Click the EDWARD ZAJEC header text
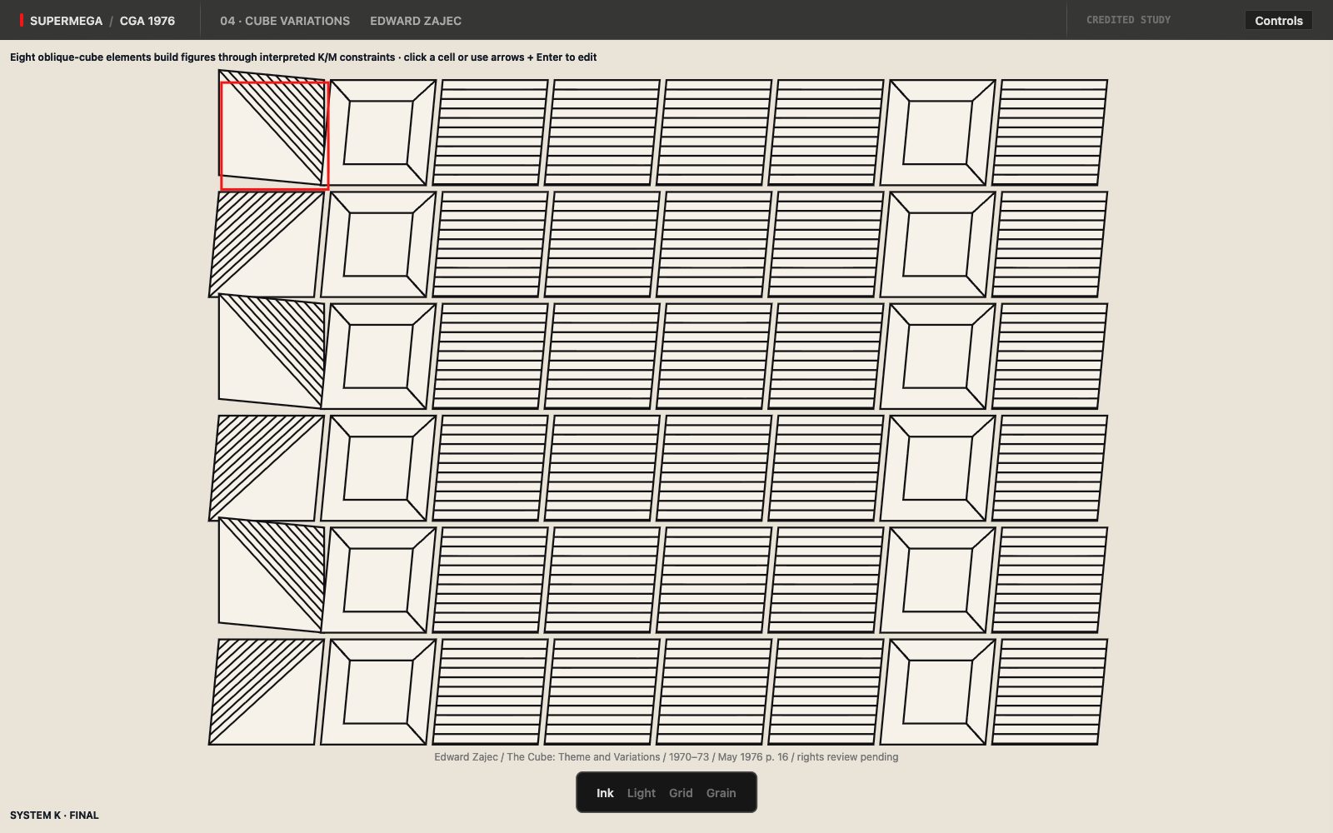The image size is (1333, 833). point(416,21)
